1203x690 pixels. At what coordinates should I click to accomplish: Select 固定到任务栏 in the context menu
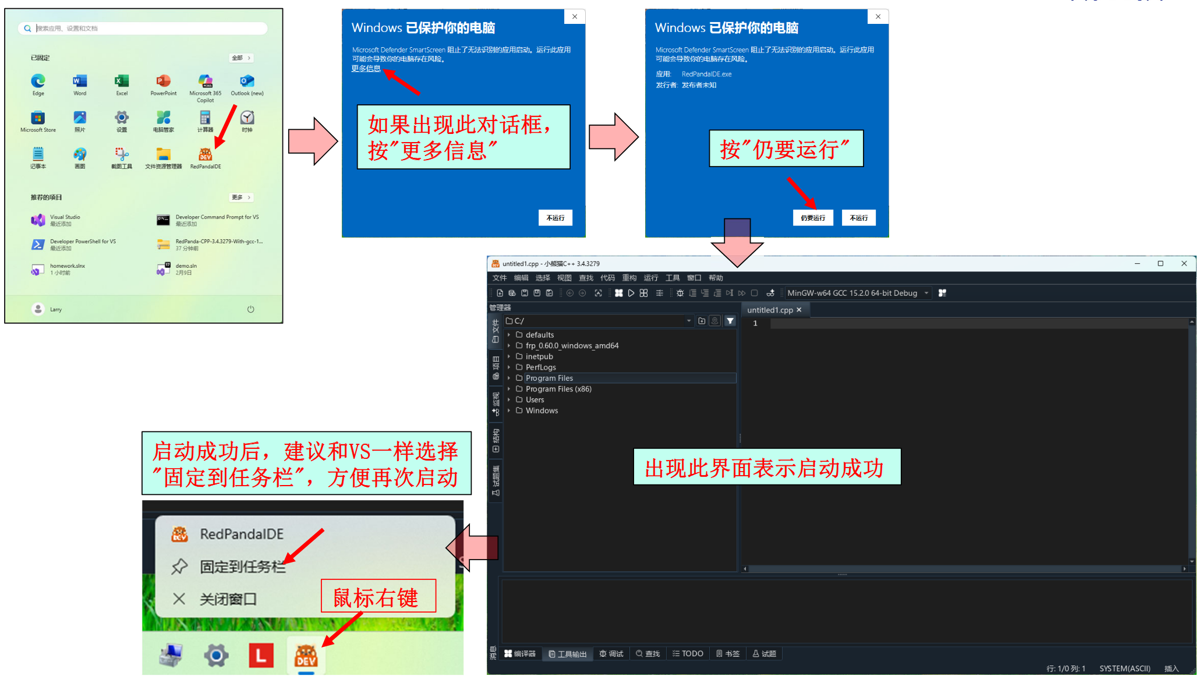pyautogui.click(x=242, y=566)
